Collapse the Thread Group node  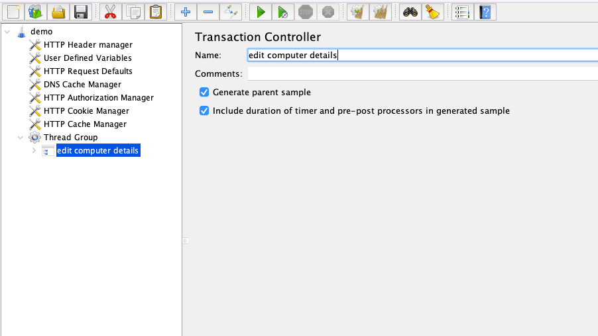(21, 138)
